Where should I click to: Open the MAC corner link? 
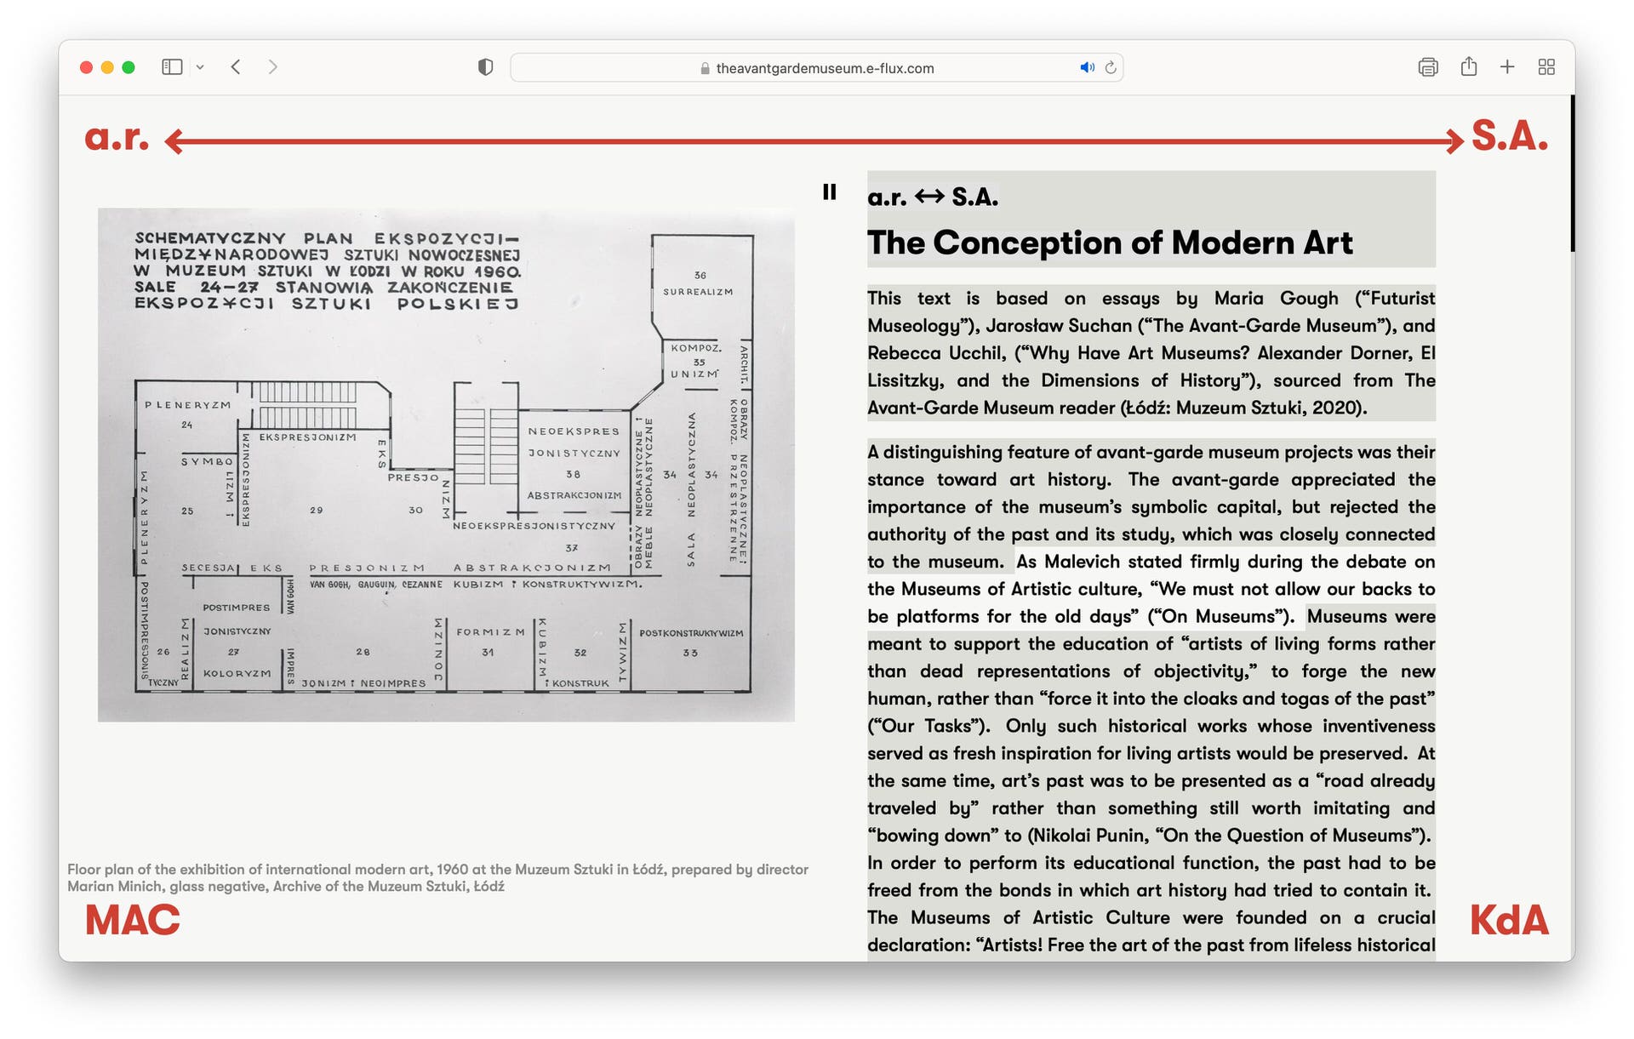132,921
